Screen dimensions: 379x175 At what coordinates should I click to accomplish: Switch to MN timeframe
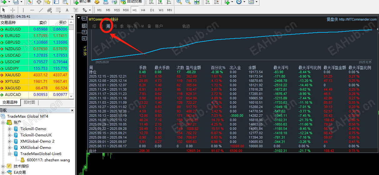(169, 10)
